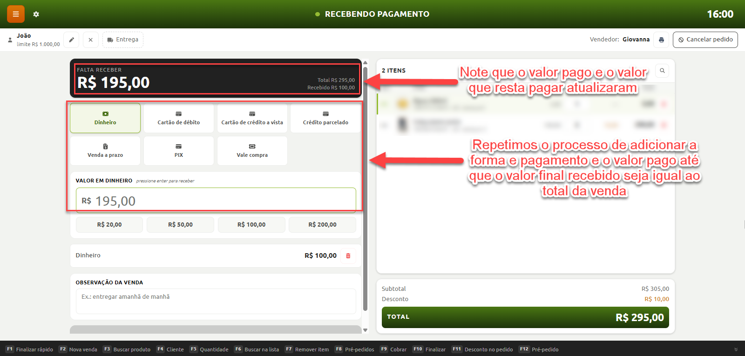This screenshot has width=745, height=356.
Task: Click F3 Buscar produto shortcut
Action: pyautogui.click(x=127, y=349)
